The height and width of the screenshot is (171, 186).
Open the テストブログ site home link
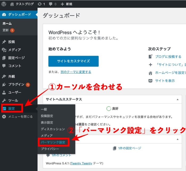[x=22, y=4]
